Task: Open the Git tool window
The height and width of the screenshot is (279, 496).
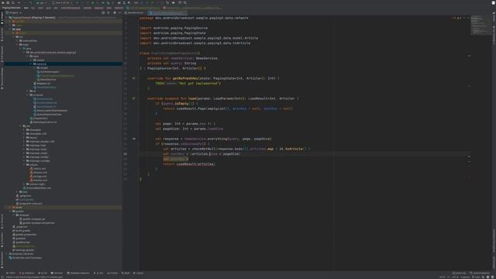Action: click(43, 273)
